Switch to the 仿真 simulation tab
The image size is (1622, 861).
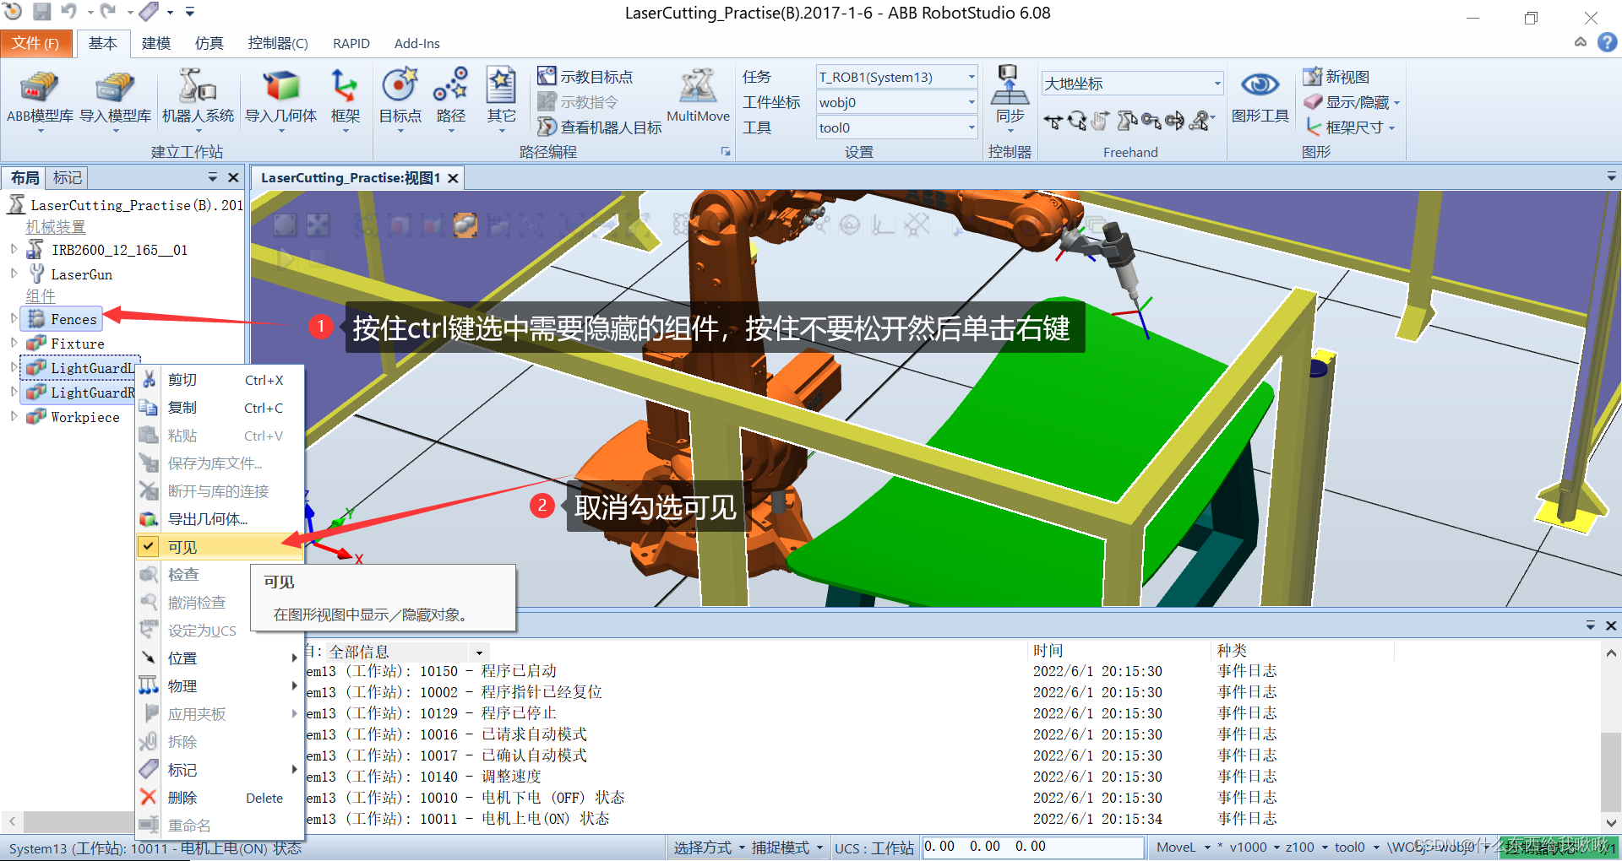tap(209, 43)
